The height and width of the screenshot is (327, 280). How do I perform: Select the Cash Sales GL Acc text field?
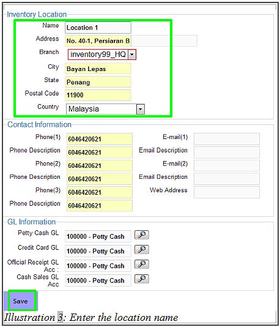pos(98,280)
